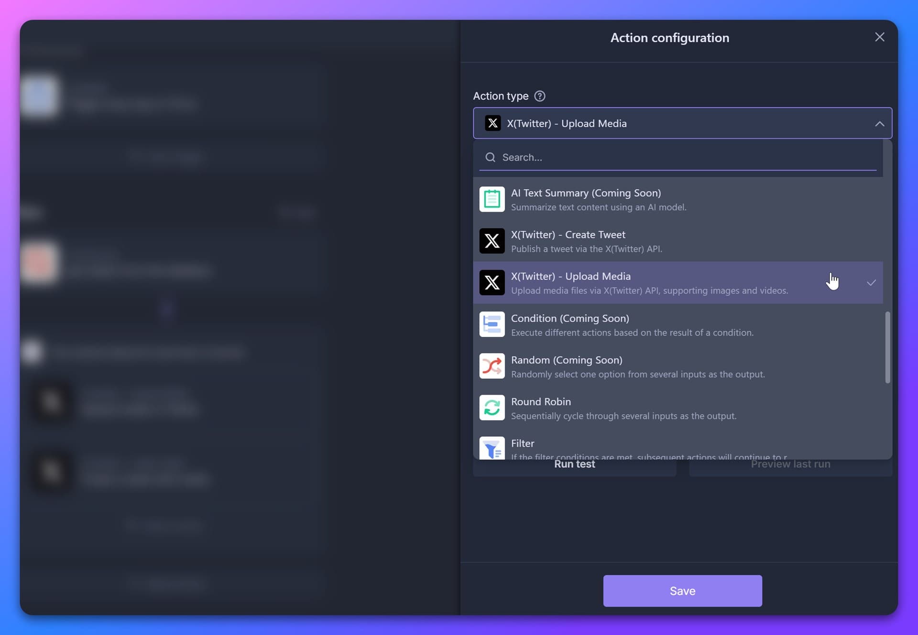The image size is (918, 635).
Task: Open Preview last run
Action: [x=790, y=463]
